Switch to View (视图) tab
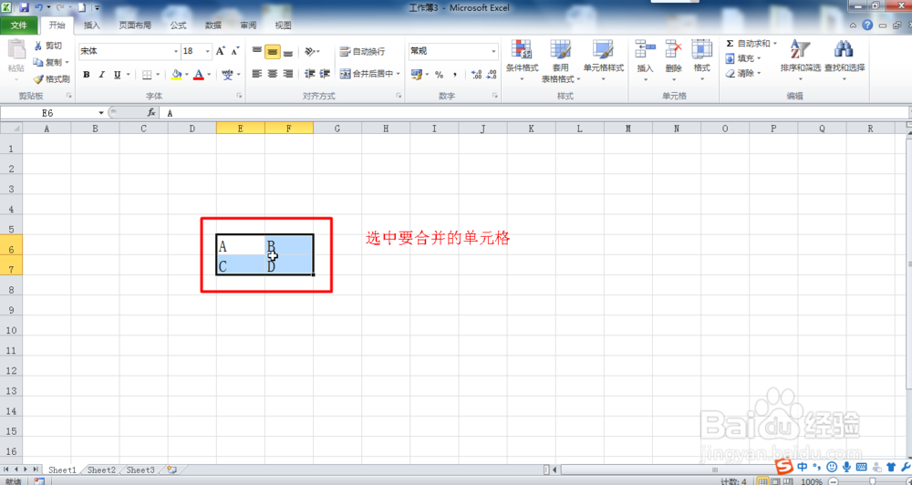The width and height of the screenshot is (912, 485). [x=283, y=26]
